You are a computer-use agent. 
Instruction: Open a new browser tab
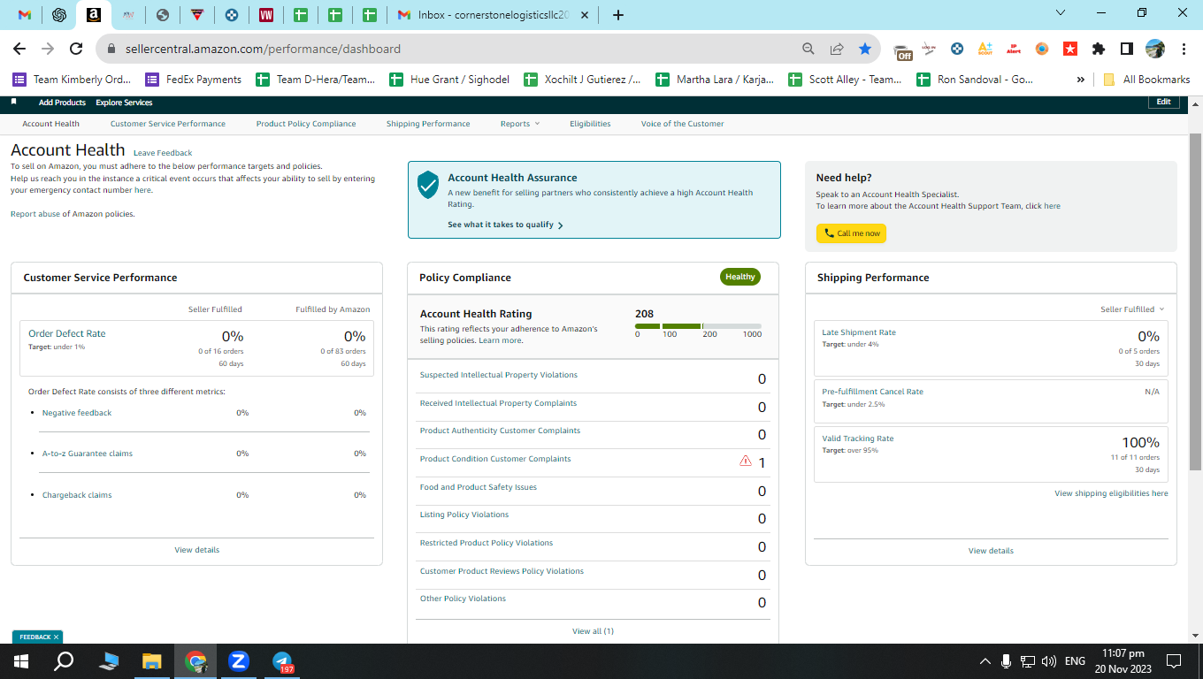(x=618, y=15)
